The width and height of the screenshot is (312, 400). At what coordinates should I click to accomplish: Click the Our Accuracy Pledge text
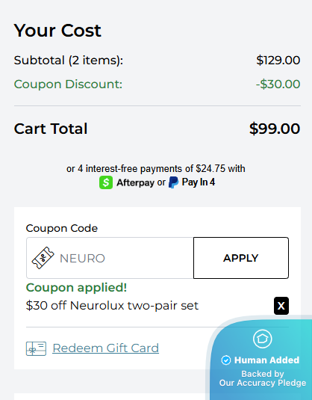coord(263,383)
